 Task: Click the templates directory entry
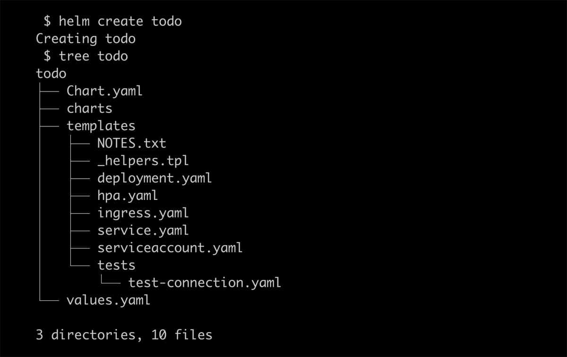(101, 126)
